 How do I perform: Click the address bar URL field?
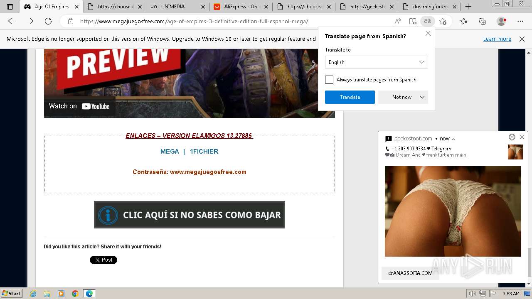233,21
